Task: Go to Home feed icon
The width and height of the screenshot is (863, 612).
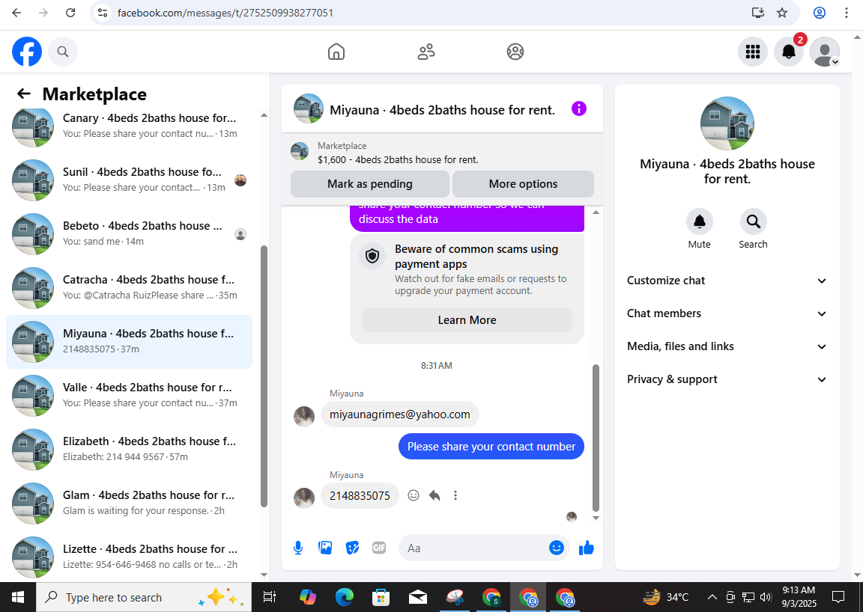Action: (336, 52)
